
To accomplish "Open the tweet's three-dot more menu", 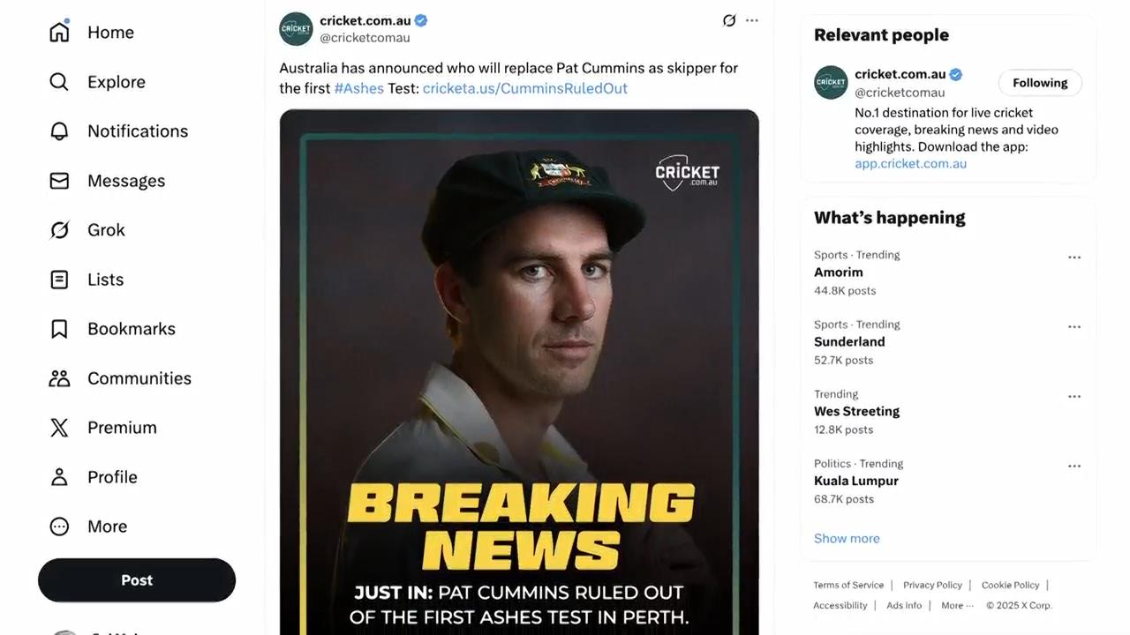I will (x=752, y=20).
